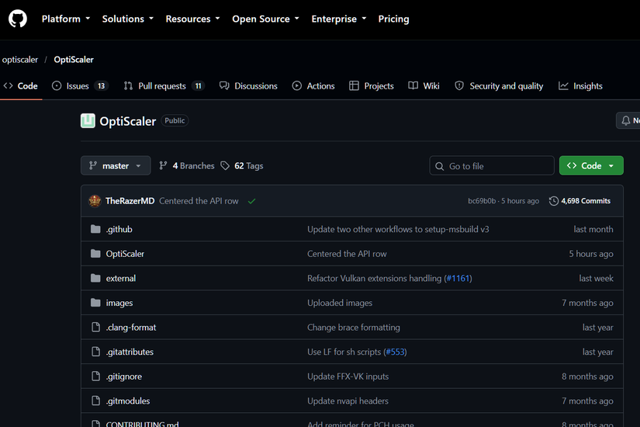
Task: Click folder icon beside external
Action: point(95,278)
